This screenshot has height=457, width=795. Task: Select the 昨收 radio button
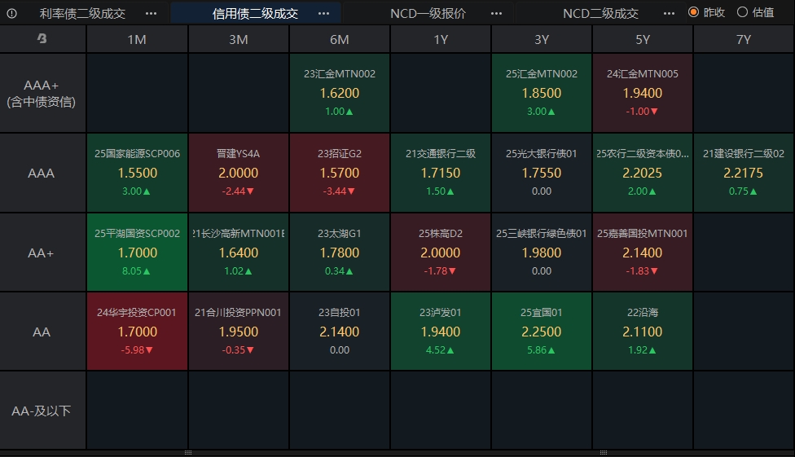(694, 12)
